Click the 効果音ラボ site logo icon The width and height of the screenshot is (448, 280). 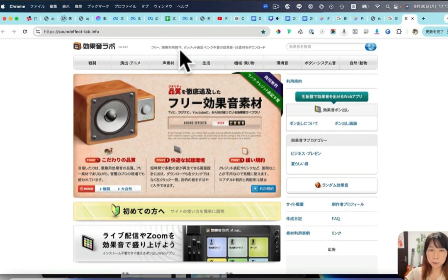point(77,47)
